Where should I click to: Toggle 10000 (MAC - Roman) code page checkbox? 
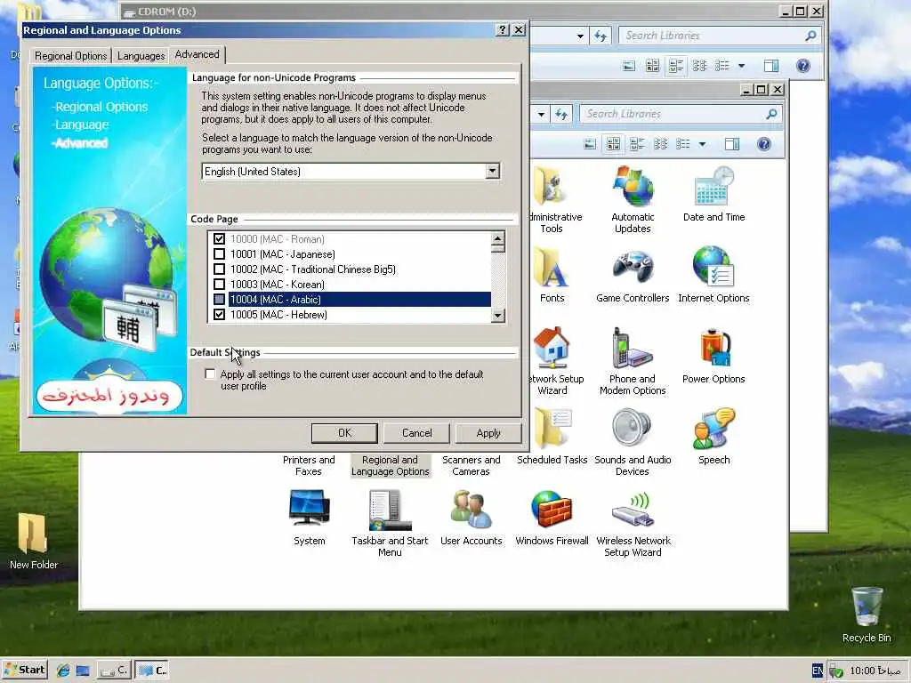[219, 238]
